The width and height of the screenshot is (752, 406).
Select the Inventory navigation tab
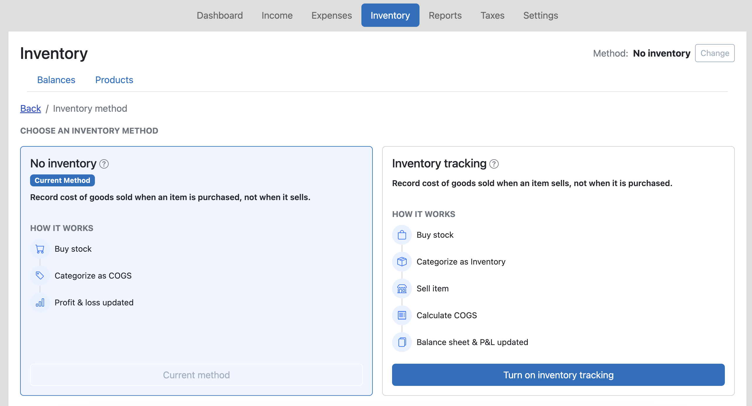pos(390,15)
